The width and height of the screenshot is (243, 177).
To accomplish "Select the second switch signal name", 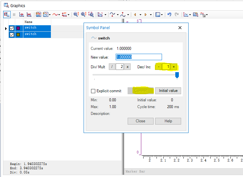I will tap(37, 35).
